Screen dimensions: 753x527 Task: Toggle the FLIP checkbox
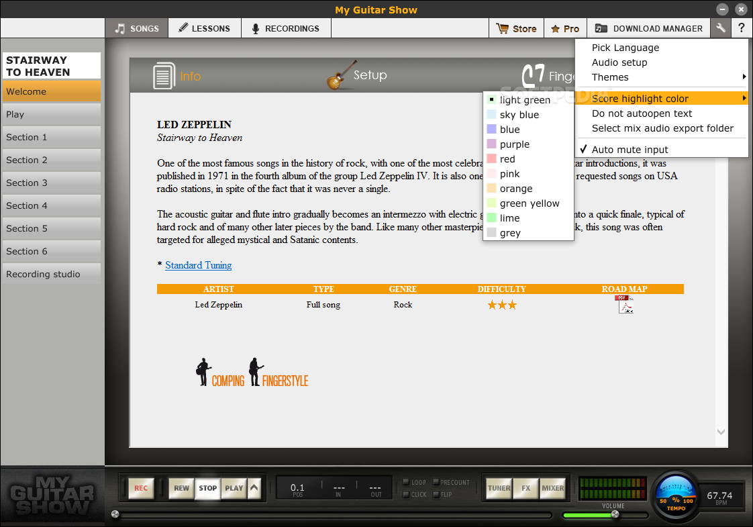(436, 494)
